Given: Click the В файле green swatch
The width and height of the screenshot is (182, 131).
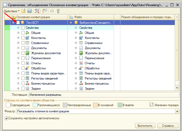Looking at the screenshot, I should 120,105.
